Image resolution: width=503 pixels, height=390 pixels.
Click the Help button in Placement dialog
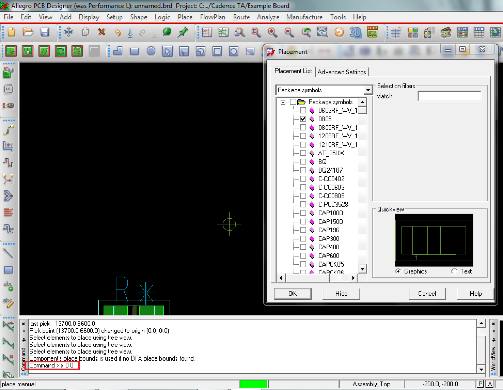coord(476,293)
